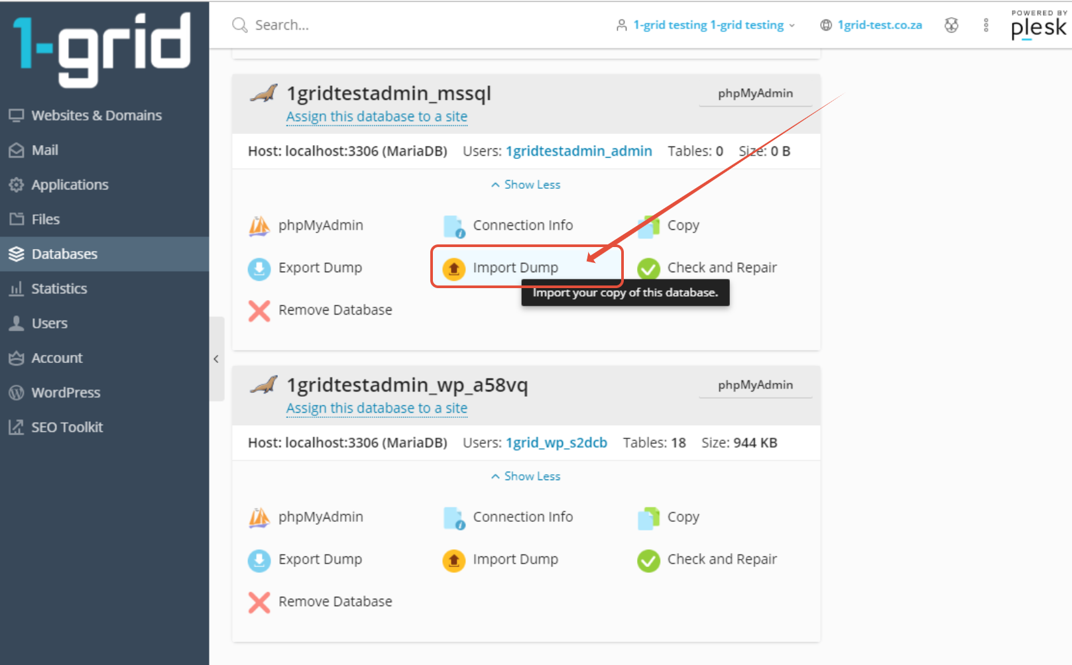Select Databases in sidebar
Image resolution: width=1072 pixels, height=665 pixels.
(104, 254)
